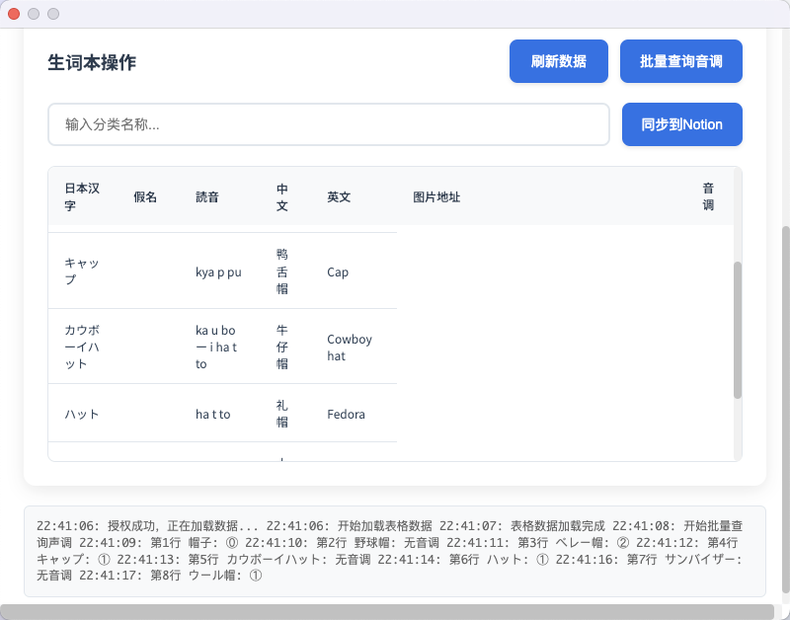Click inside the timestamped log output panel
This screenshot has height=620, width=790.
(x=395, y=551)
